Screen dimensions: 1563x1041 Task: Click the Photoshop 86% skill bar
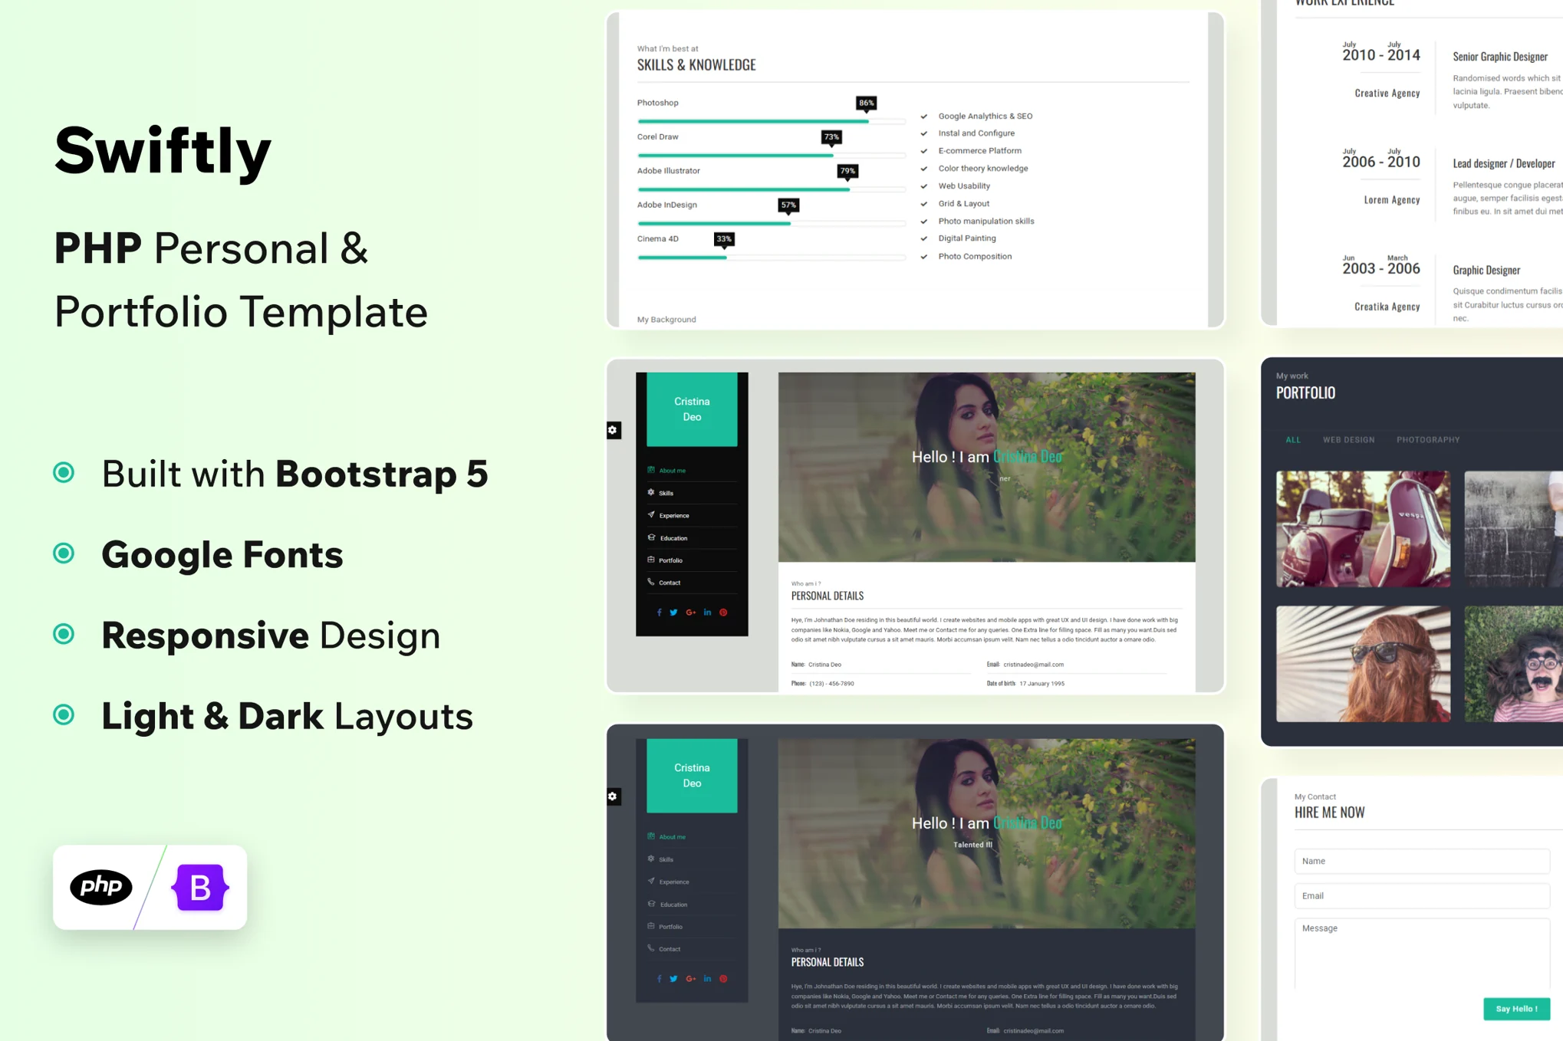pyautogui.click(x=771, y=121)
